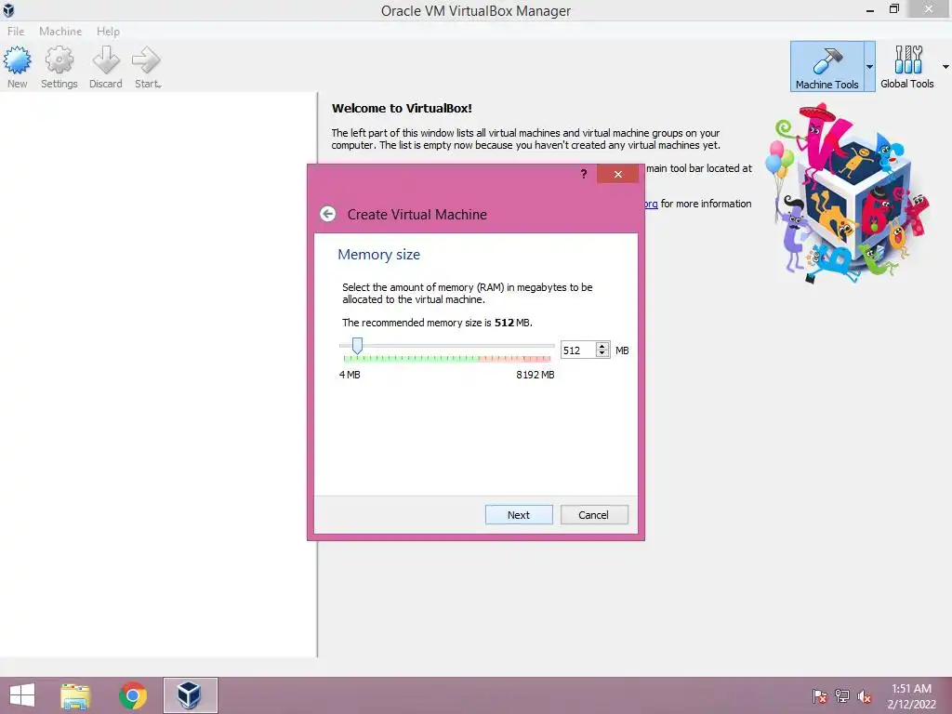
Task: Click the network tray icon
Action: coord(842,696)
